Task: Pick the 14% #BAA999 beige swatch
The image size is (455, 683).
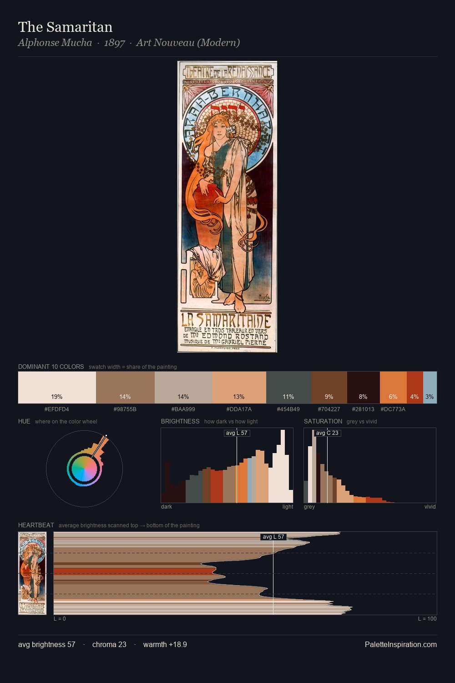Action: click(x=183, y=387)
